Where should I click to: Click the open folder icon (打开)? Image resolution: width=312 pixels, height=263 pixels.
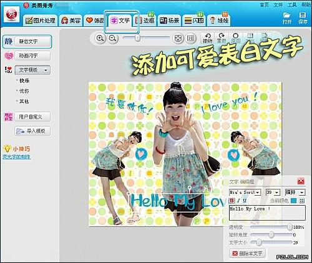click(287, 17)
